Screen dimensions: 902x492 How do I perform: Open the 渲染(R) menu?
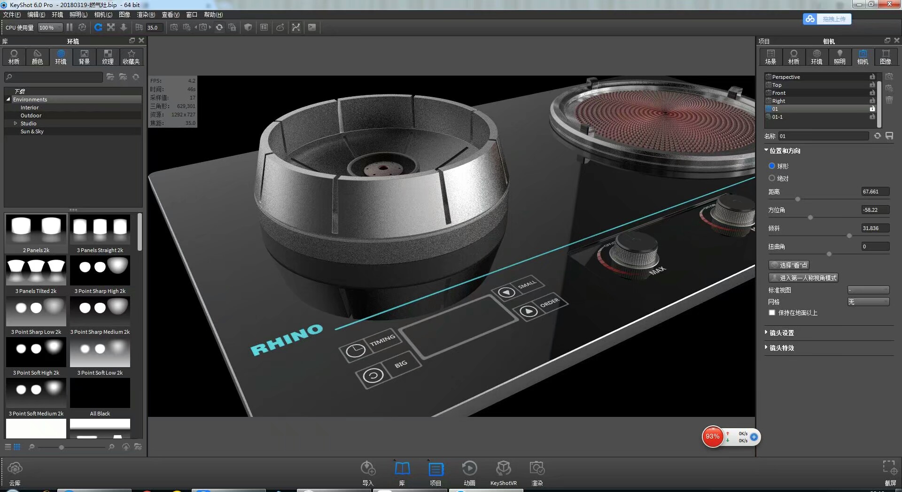[146, 15]
